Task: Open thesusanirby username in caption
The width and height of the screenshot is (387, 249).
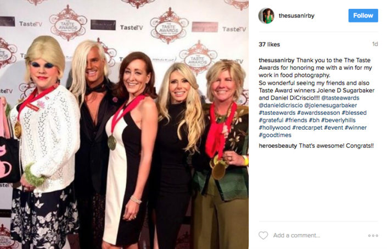Action: 277,60
